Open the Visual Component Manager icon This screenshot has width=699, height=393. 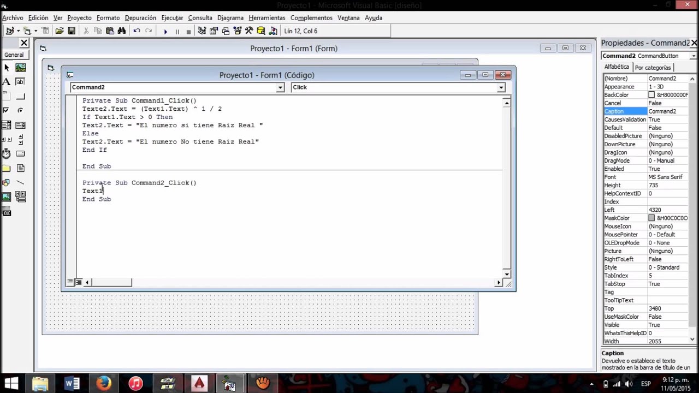[273, 31]
